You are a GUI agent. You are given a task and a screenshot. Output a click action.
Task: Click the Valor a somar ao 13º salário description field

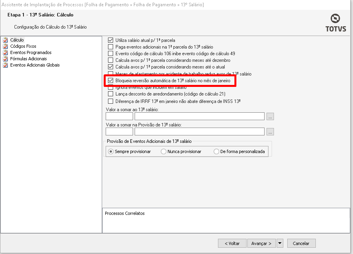tap(200, 116)
